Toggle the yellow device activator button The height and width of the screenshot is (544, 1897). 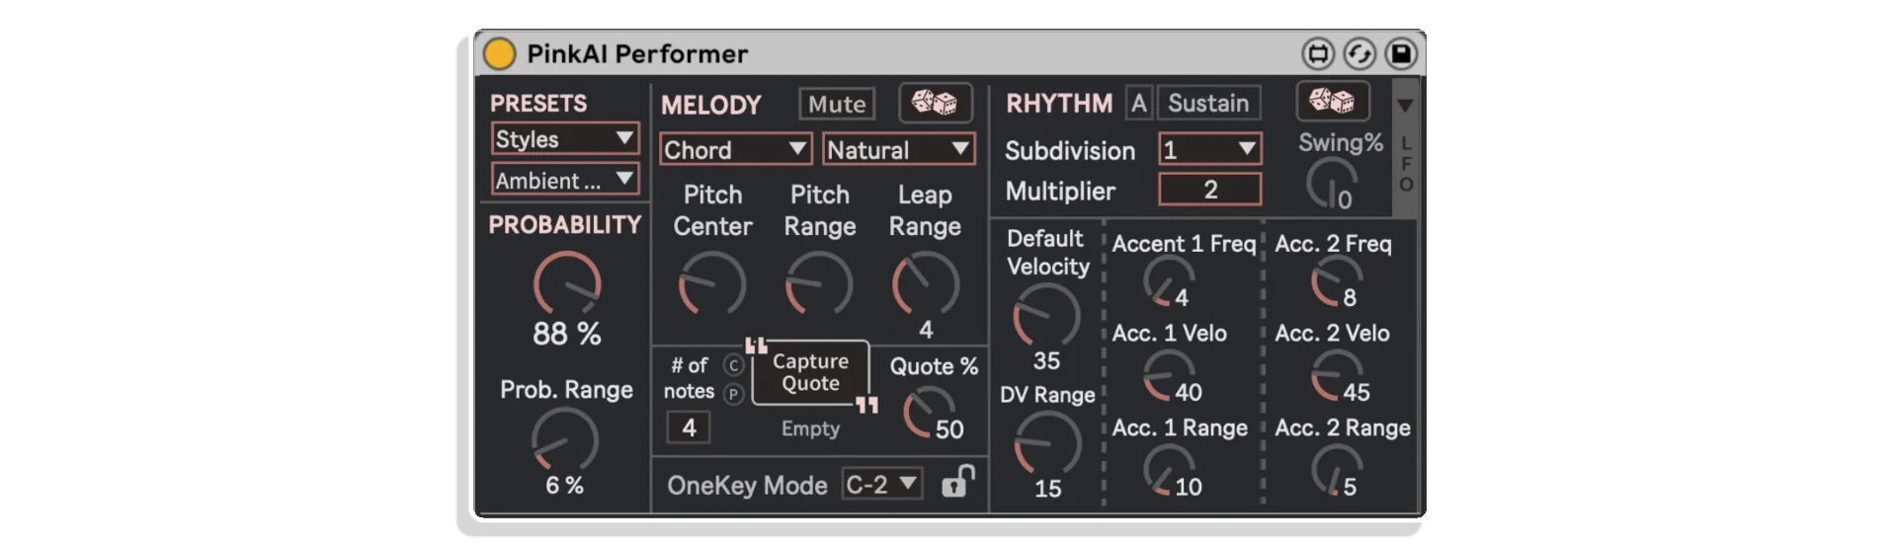click(x=499, y=53)
